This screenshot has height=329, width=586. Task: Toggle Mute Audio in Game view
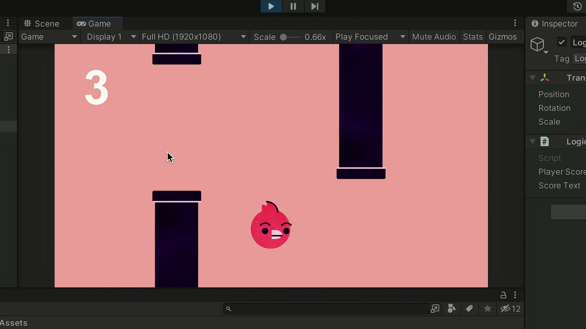point(434,37)
